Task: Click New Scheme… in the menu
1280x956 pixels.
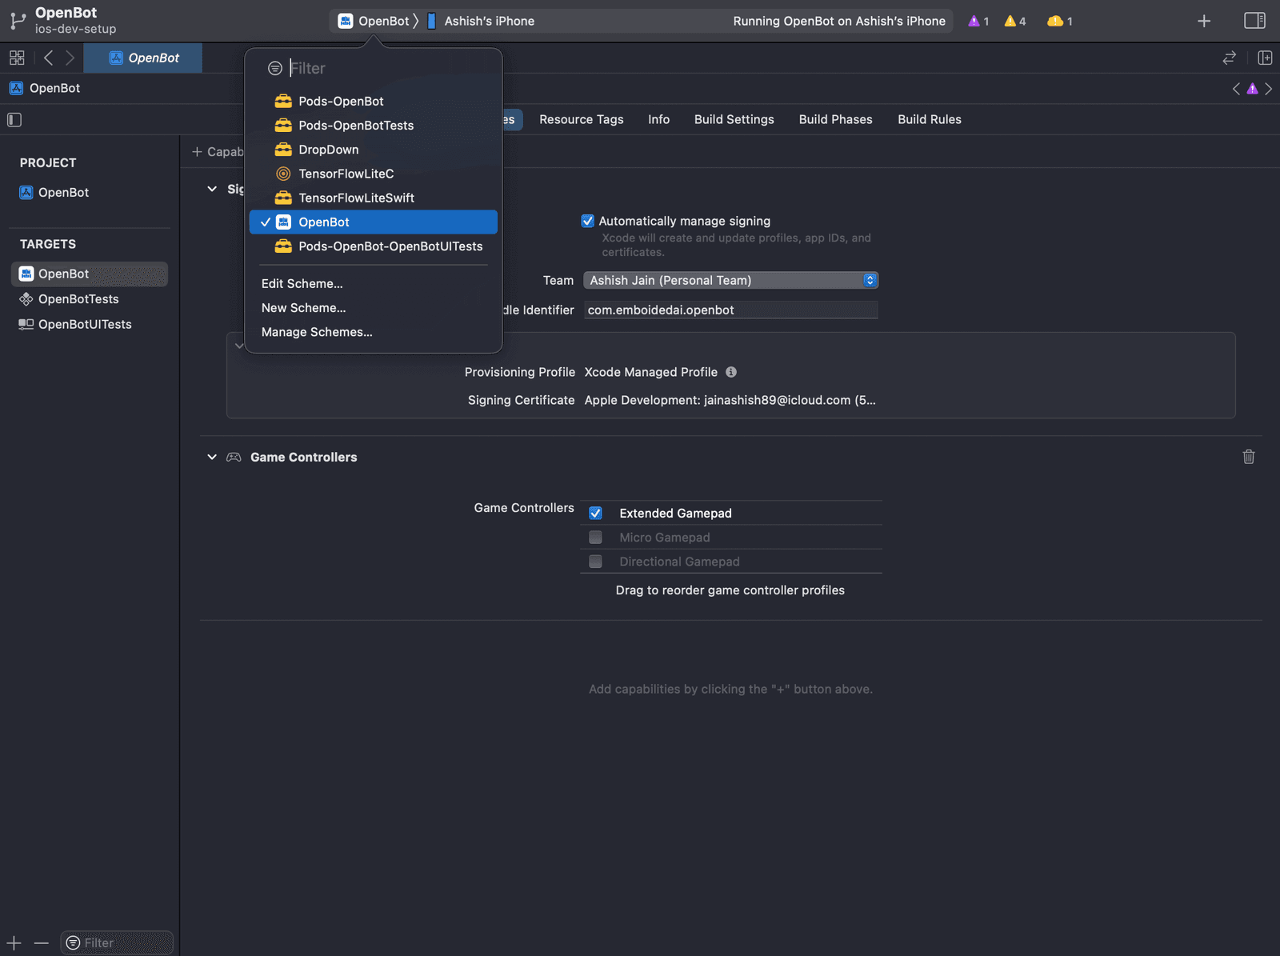Action: 303,308
